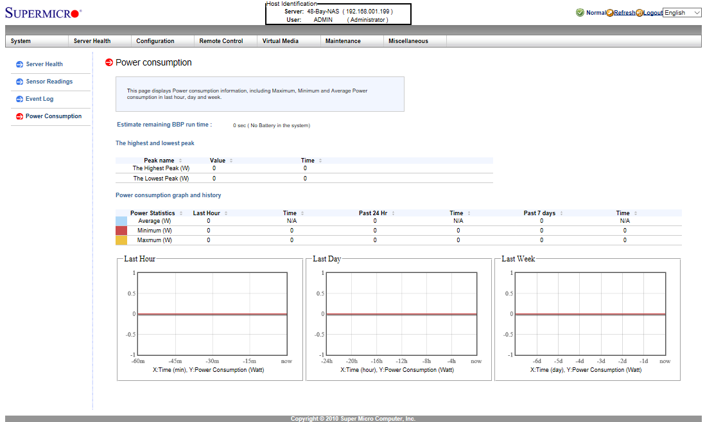
Task: Click the yellow Maximum color swatch
Action: coord(121,240)
